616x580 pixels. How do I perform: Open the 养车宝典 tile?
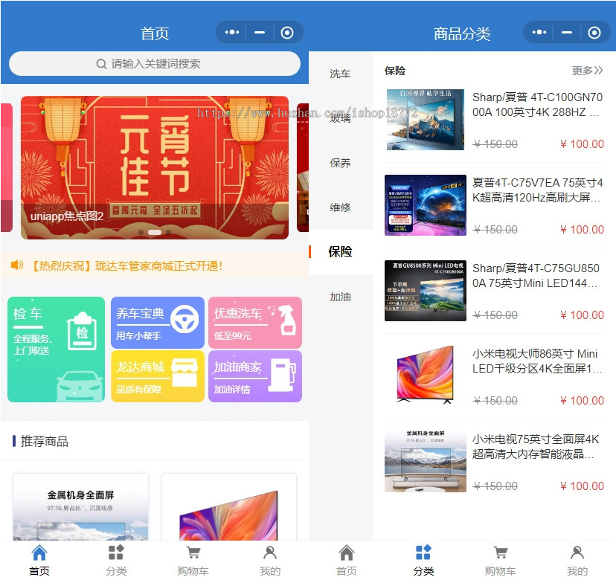point(158,323)
